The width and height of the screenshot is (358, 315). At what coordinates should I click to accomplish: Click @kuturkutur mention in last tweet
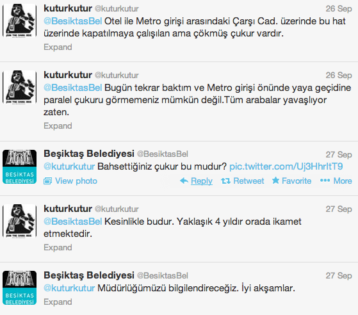pos(69,288)
